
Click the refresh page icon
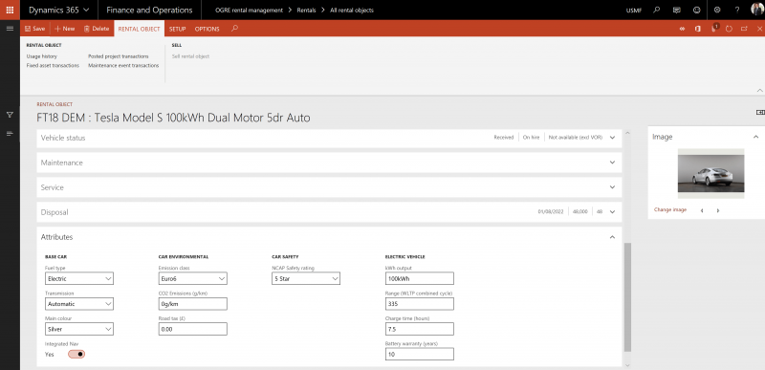(729, 29)
